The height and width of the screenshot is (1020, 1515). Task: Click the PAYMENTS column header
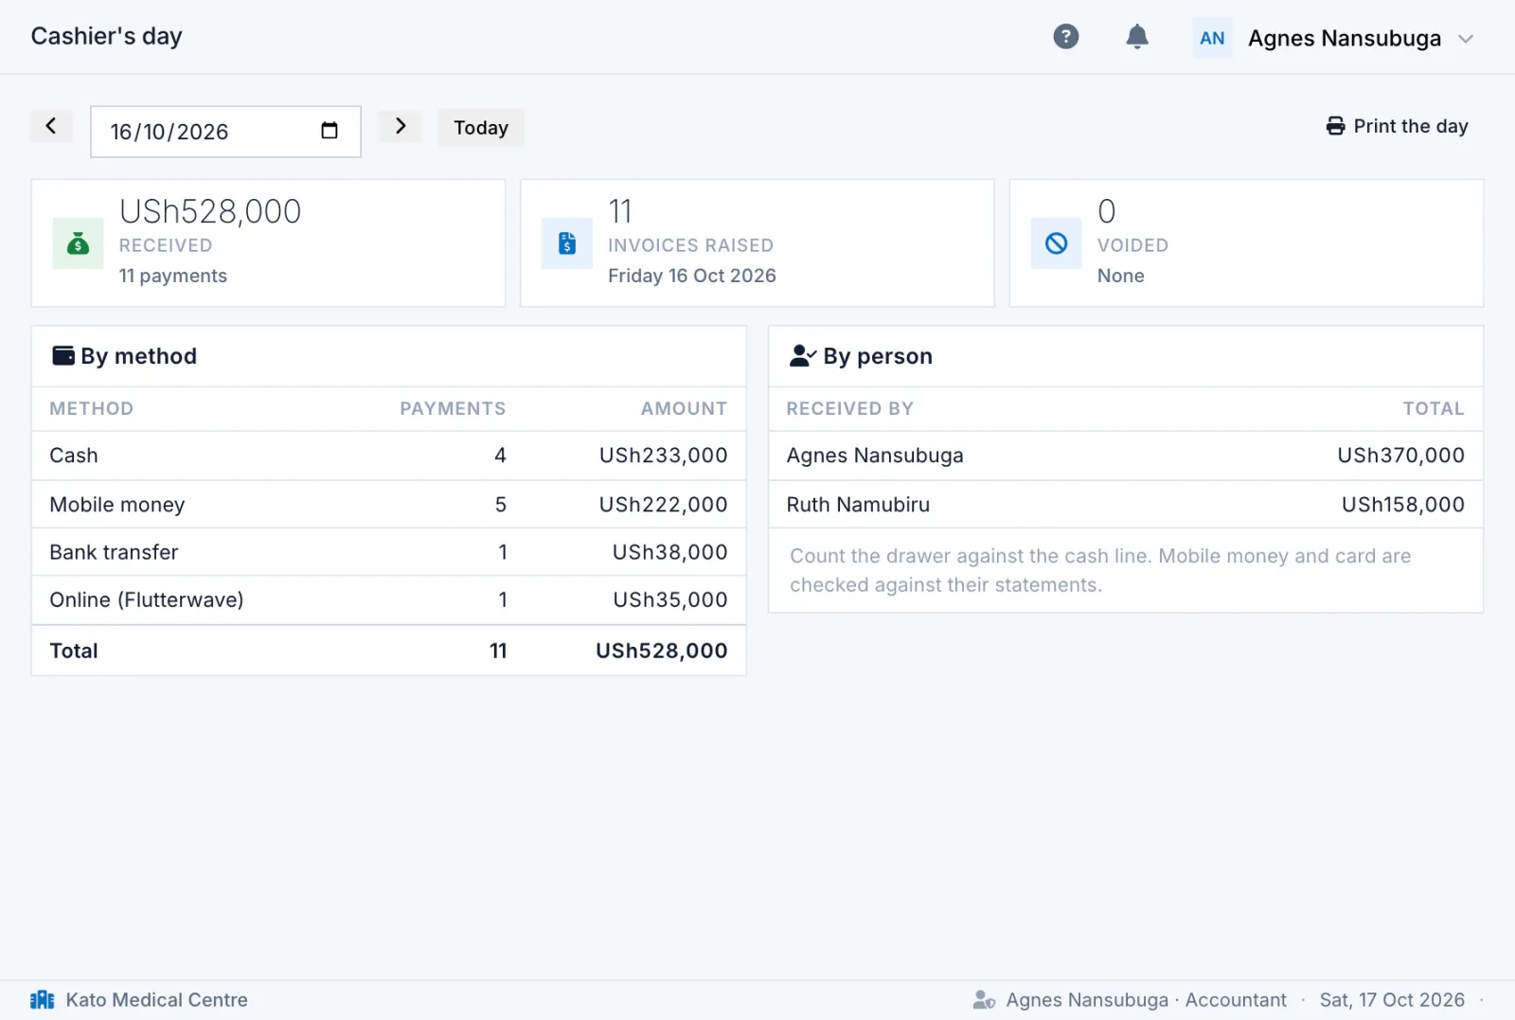pos(453,408)
